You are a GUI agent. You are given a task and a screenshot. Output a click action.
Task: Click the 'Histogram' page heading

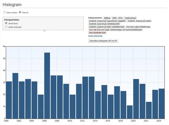point(12,5)
